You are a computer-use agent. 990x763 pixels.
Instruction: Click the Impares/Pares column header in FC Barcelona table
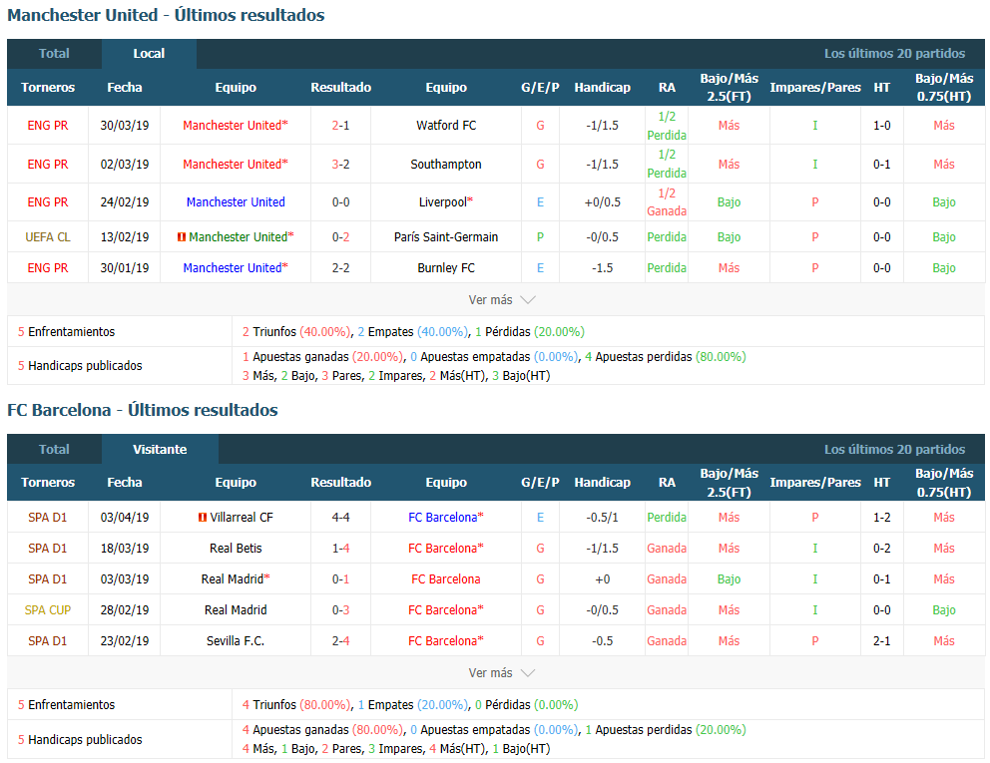point(815,483)
